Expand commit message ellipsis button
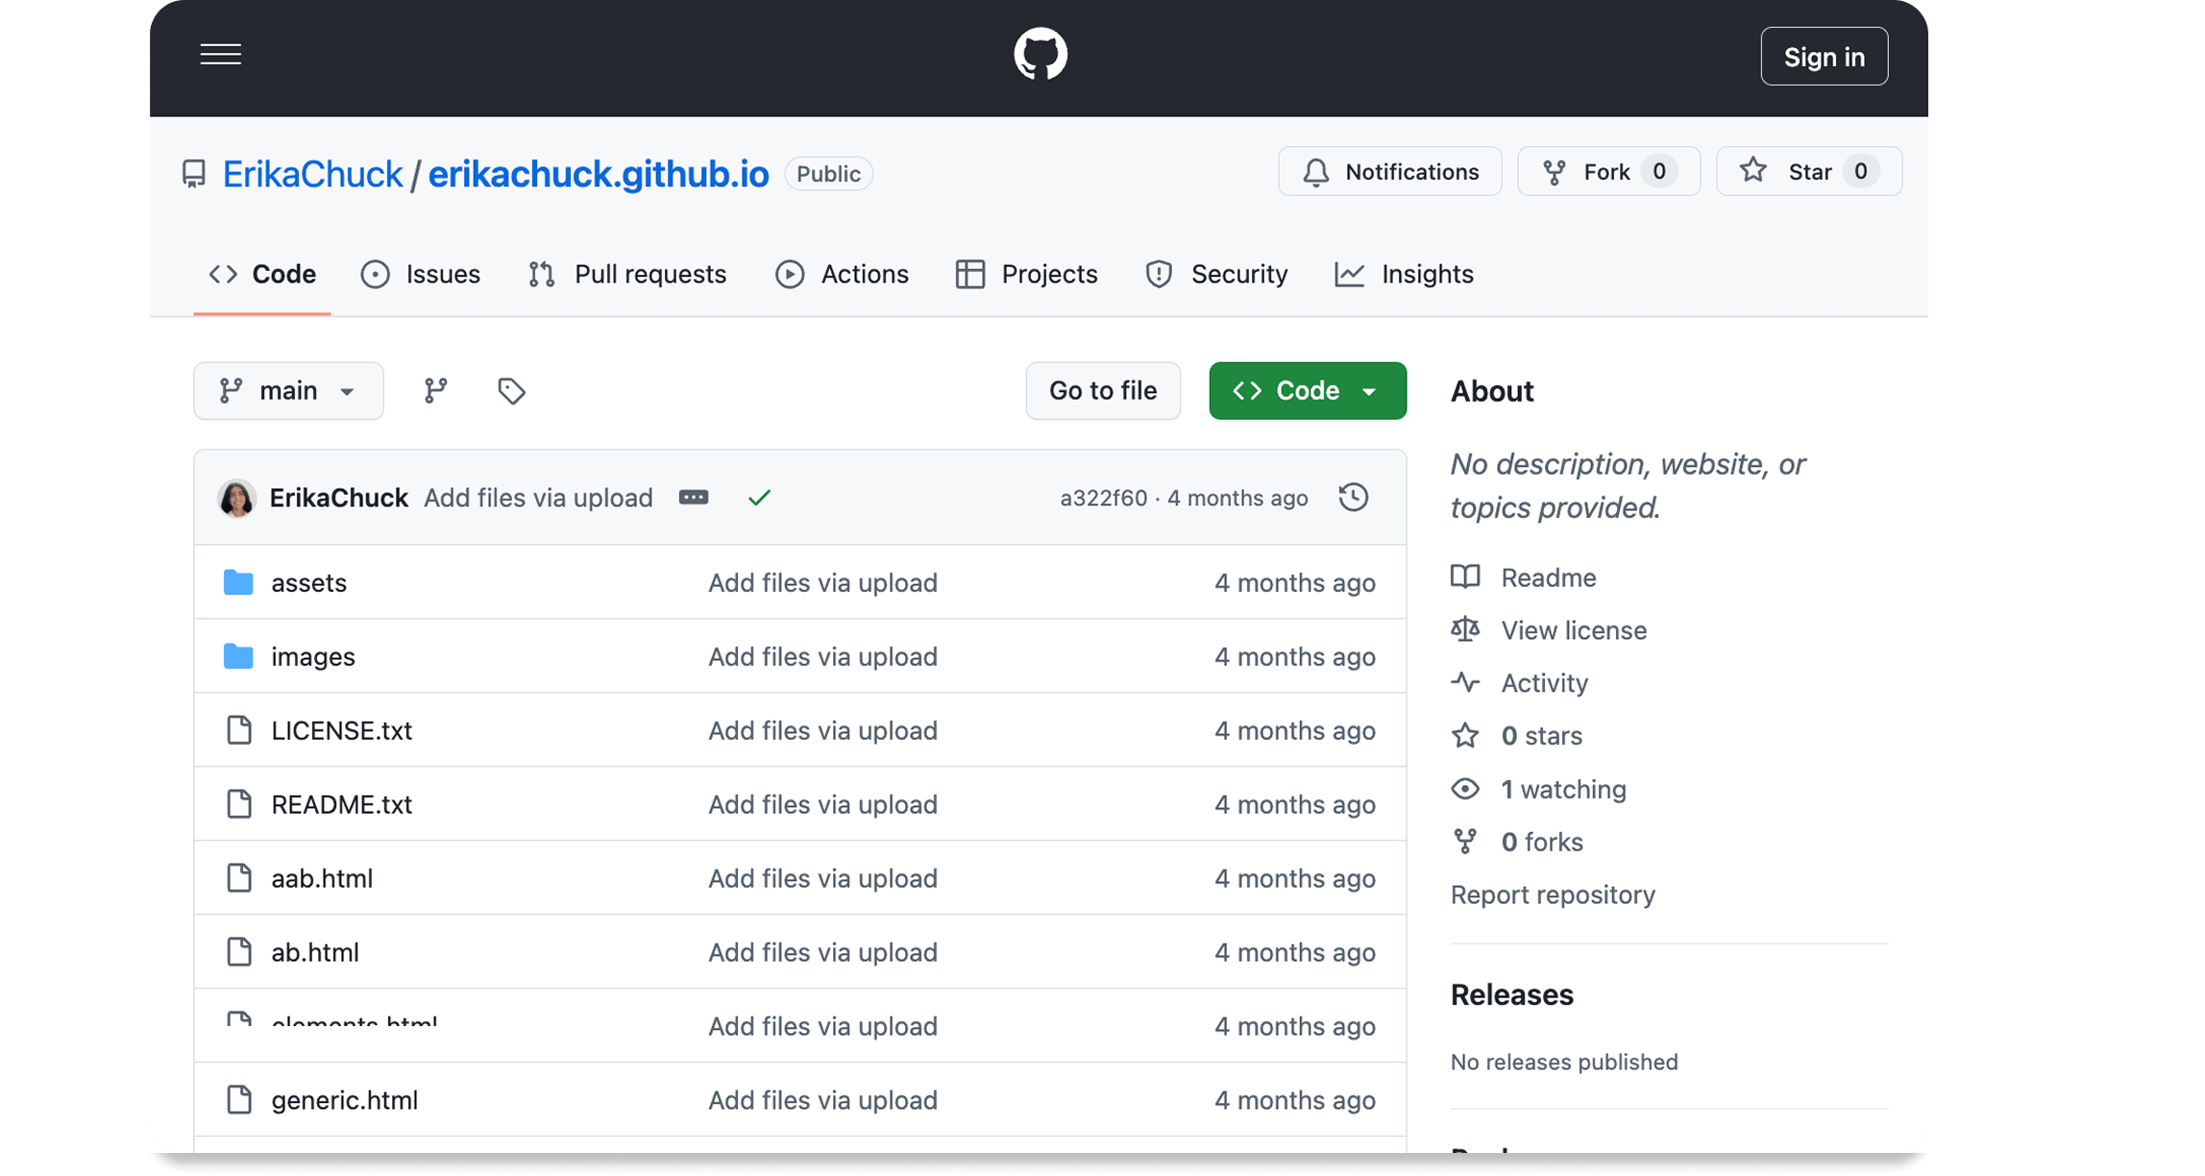Image resolution: width=2205 pixels, height=1176 pixels. [693, 498]
